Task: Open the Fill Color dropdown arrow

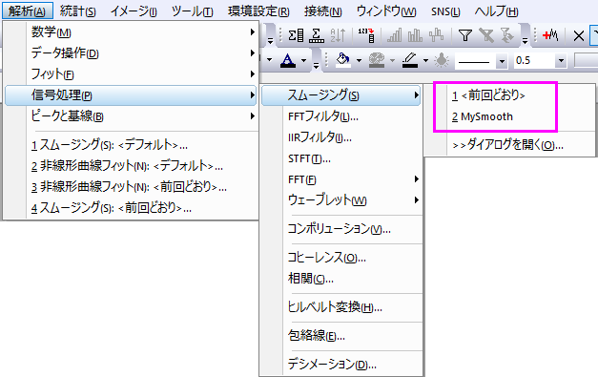Action: click(x=359, y=60)
